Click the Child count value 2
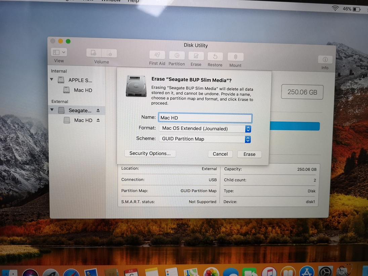Image resolution: width=368 pixels, height=276 pixels. coord(315,180)
